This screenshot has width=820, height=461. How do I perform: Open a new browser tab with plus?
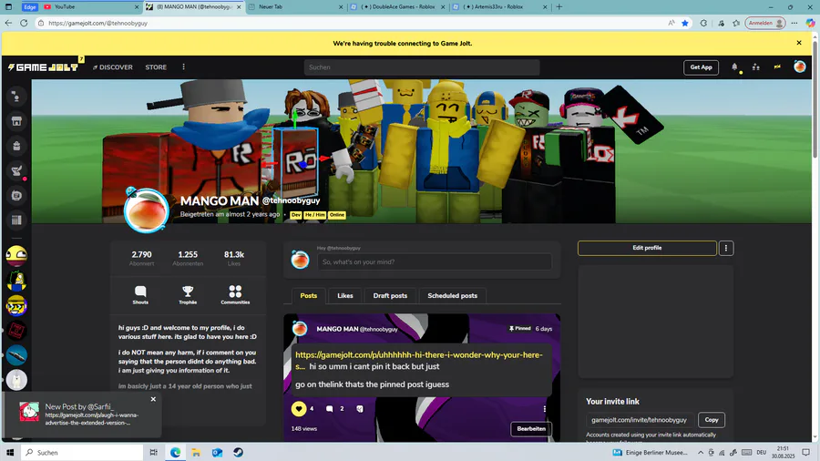coord(559,6)
